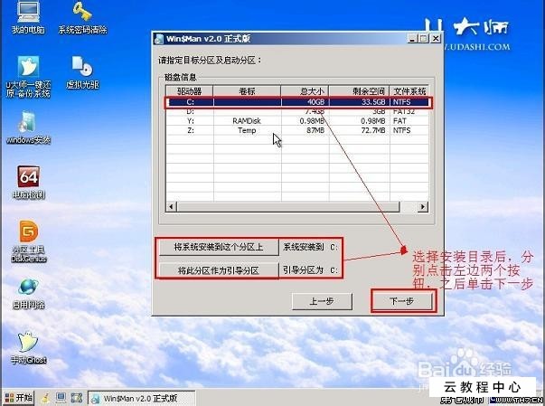Click the 剩余空间 column header

[359, 91]
